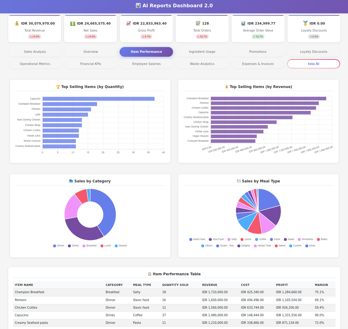Toggle Smoothies legend in Meal Type chart

click(305, 239)
